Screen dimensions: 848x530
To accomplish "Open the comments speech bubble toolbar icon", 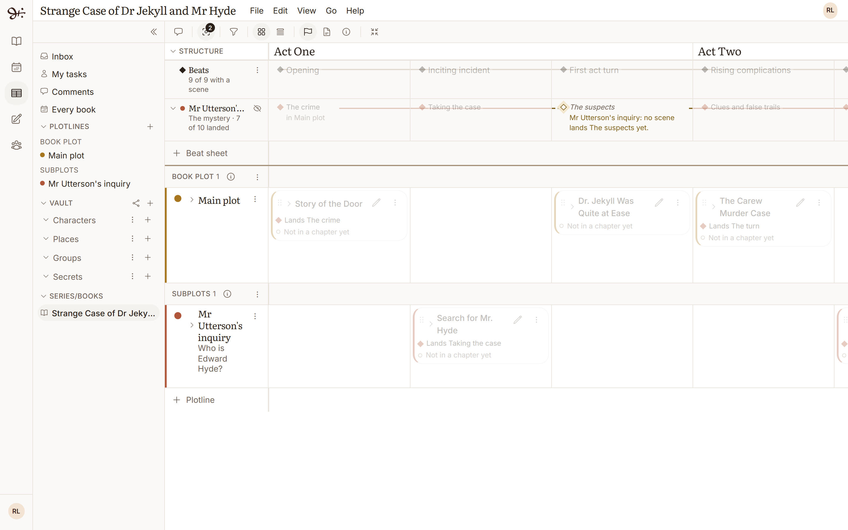I will pyautogui.click(x=178, y=32).
